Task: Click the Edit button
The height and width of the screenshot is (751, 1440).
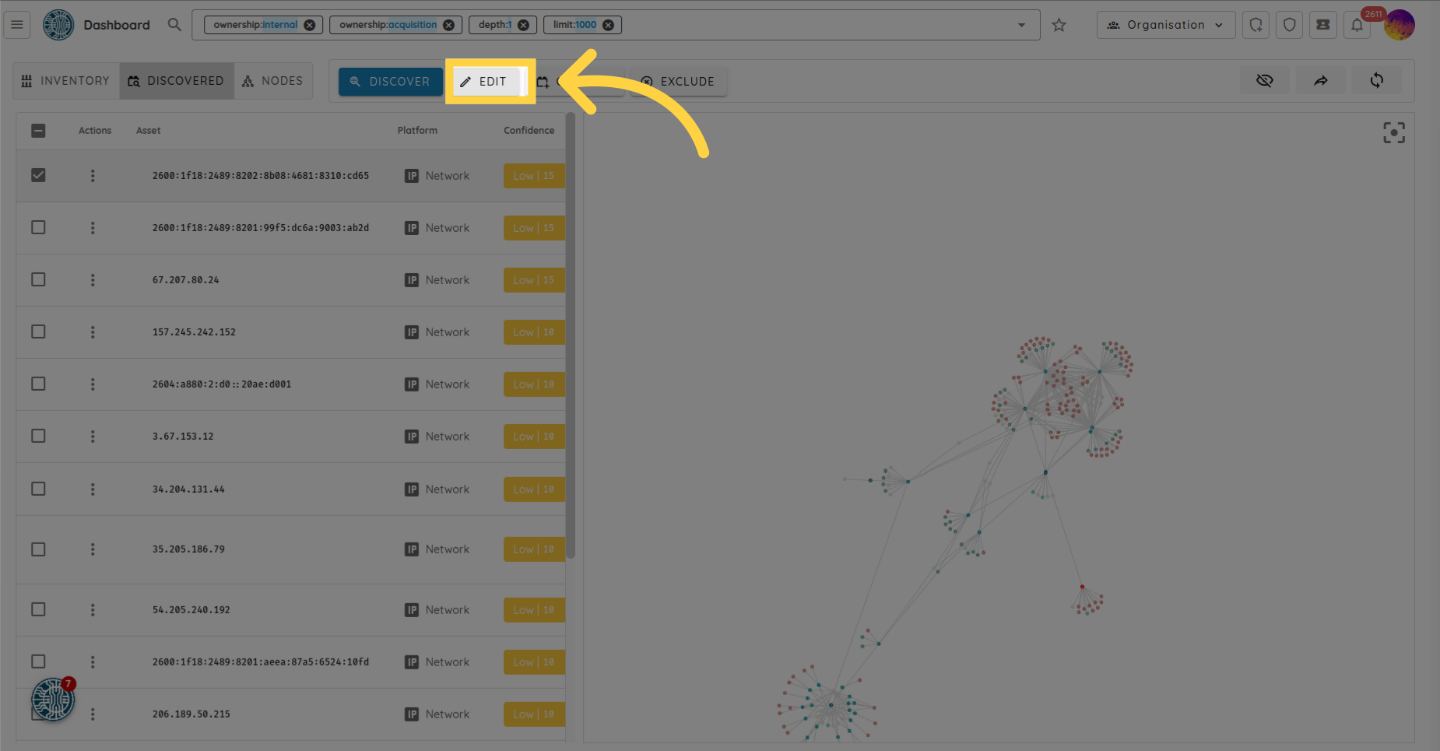Action: point(483,82)
